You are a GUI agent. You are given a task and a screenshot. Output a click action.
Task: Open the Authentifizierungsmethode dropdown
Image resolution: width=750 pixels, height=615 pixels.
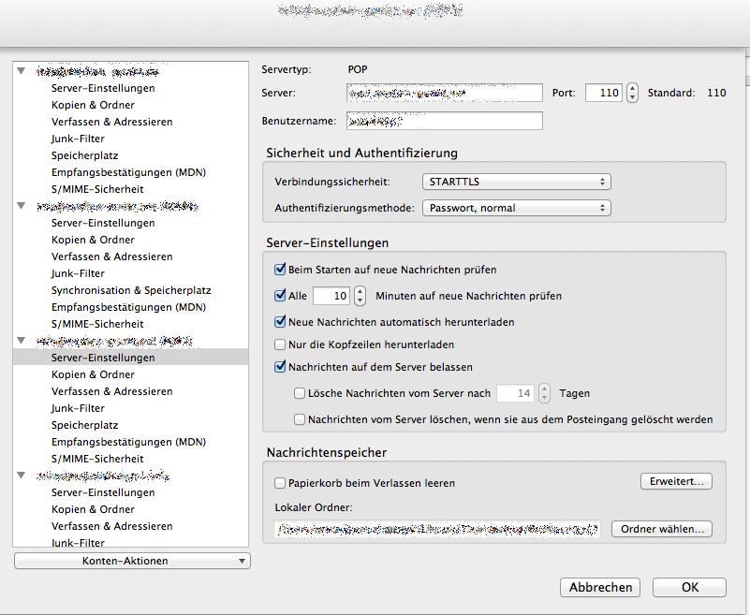coord(516,208)
